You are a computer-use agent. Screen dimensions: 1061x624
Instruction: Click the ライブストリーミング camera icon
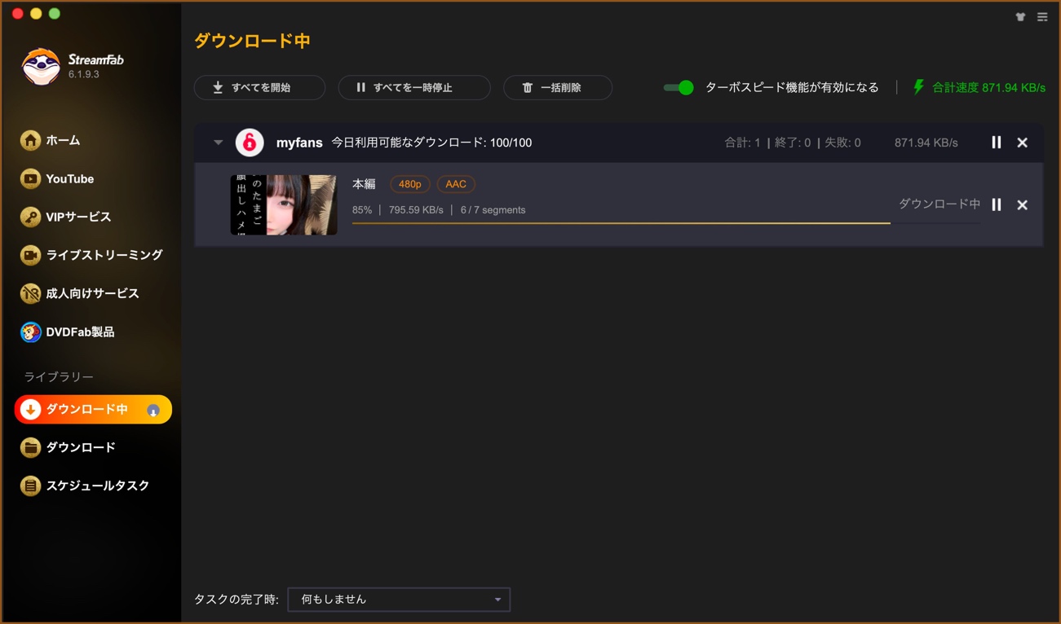click(x=30, y=255)
